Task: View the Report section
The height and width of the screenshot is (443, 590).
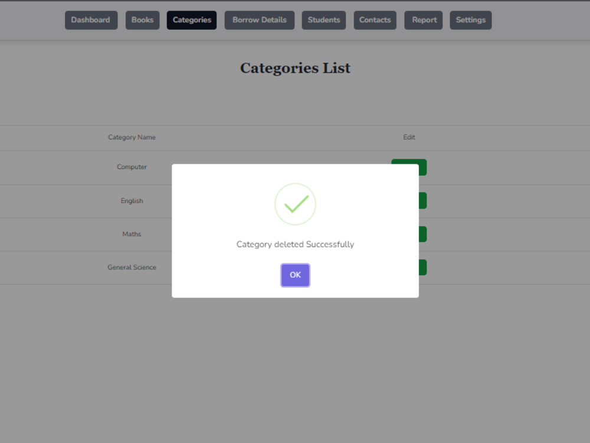Action: [423, 19]
